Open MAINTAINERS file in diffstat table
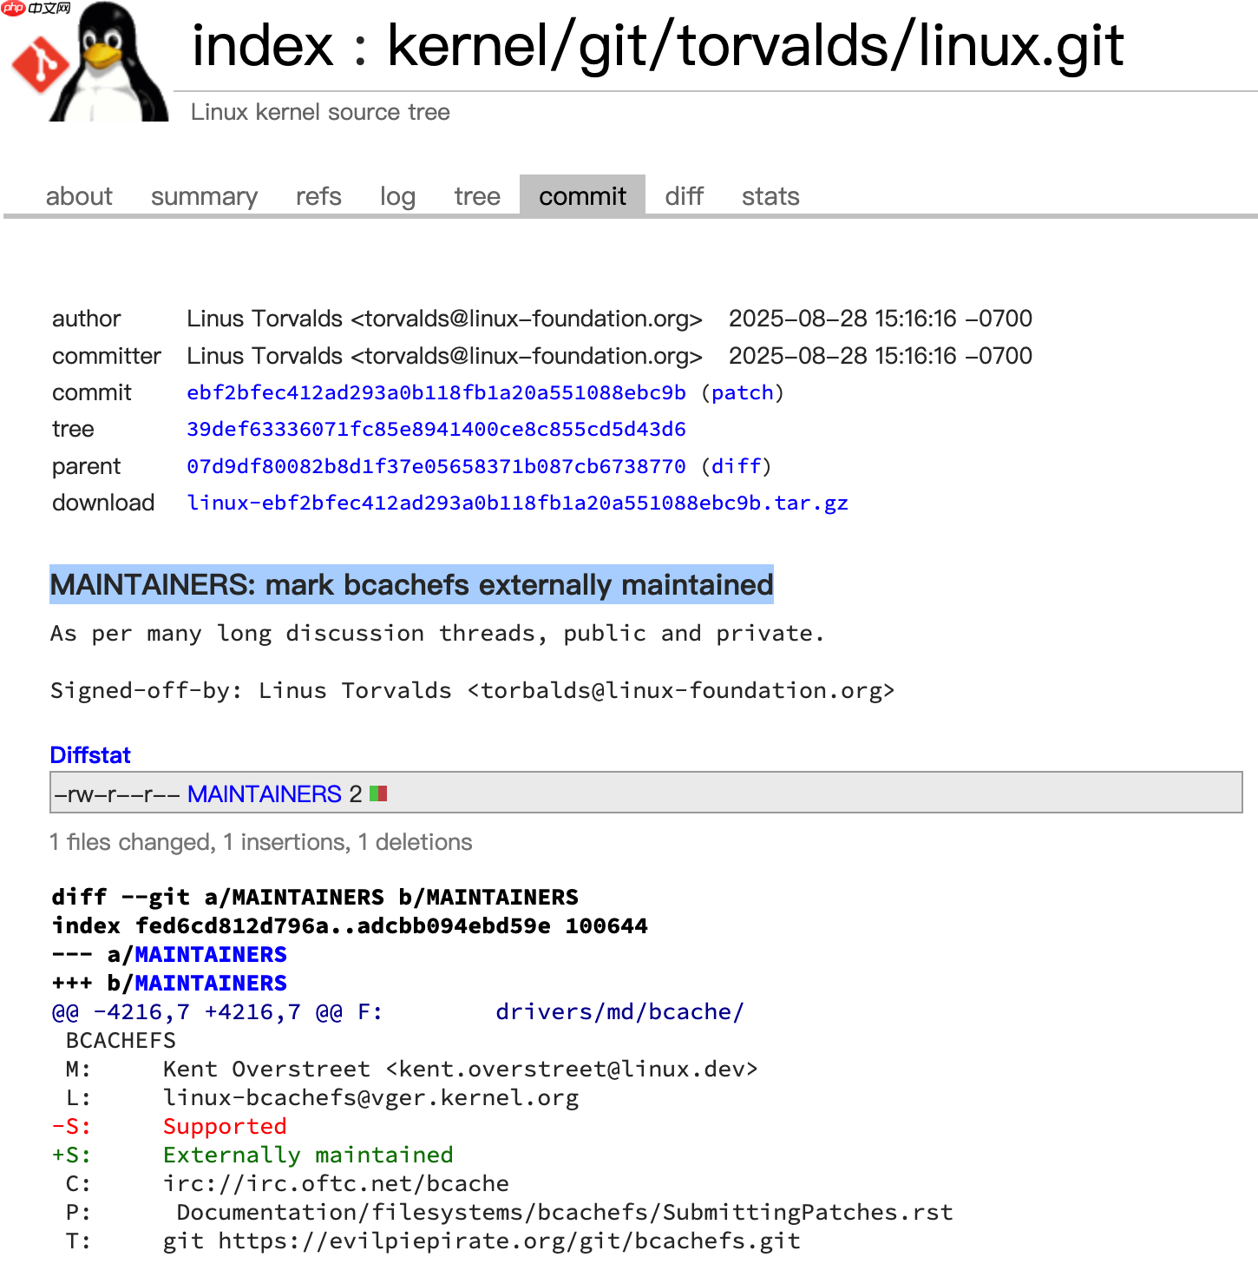The image size is (1258, 1264). tap(265, 793)
